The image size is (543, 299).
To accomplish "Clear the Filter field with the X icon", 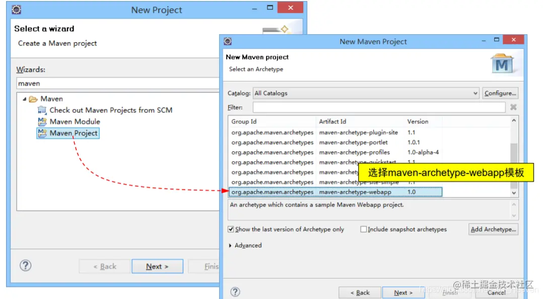I will click(x=513, y=107).
